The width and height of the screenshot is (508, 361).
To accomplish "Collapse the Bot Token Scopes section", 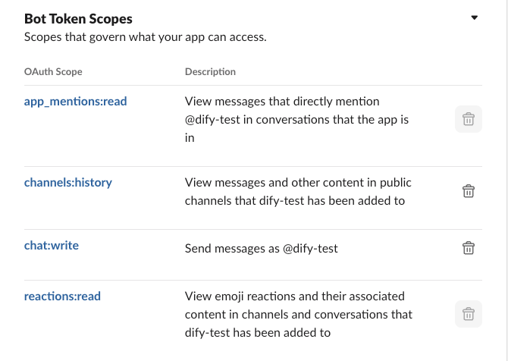I will (474, 17).
